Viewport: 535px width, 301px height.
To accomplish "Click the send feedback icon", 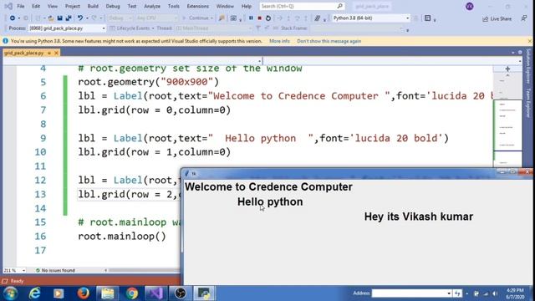I will (524, 18).
